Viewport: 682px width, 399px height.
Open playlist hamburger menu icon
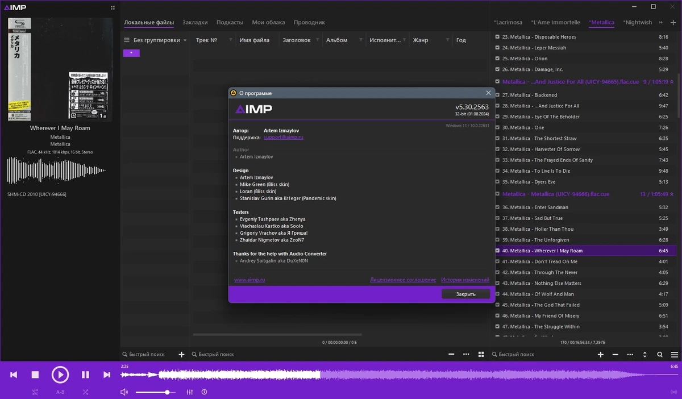click(x=674, y=354)
